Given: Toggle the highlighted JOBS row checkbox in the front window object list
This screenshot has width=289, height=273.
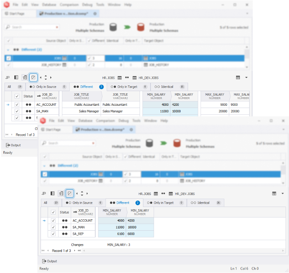Looking at the screenshot, I should 45,174.
